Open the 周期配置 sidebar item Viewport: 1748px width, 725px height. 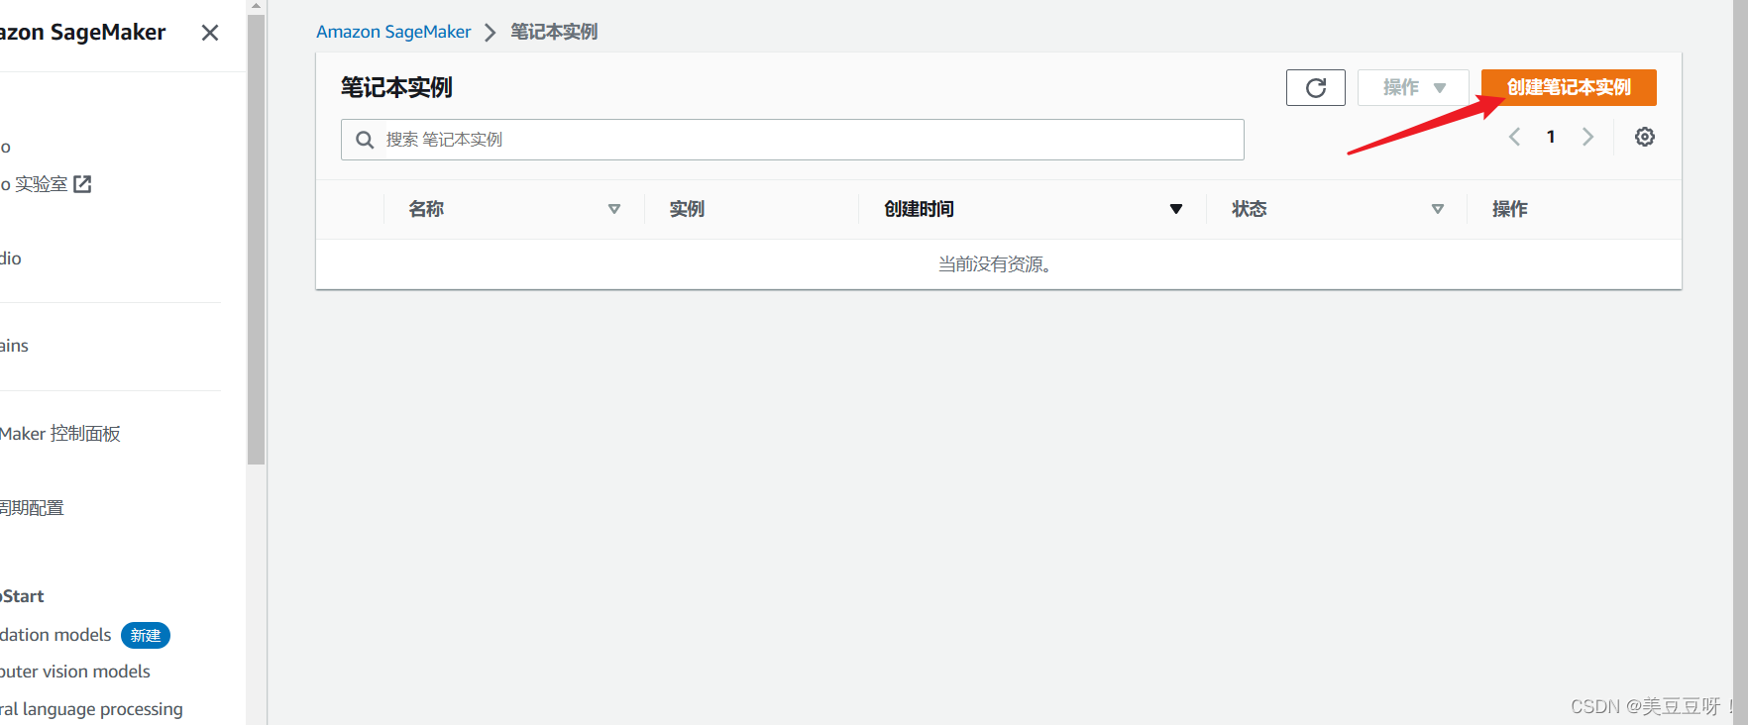(32, 508)
